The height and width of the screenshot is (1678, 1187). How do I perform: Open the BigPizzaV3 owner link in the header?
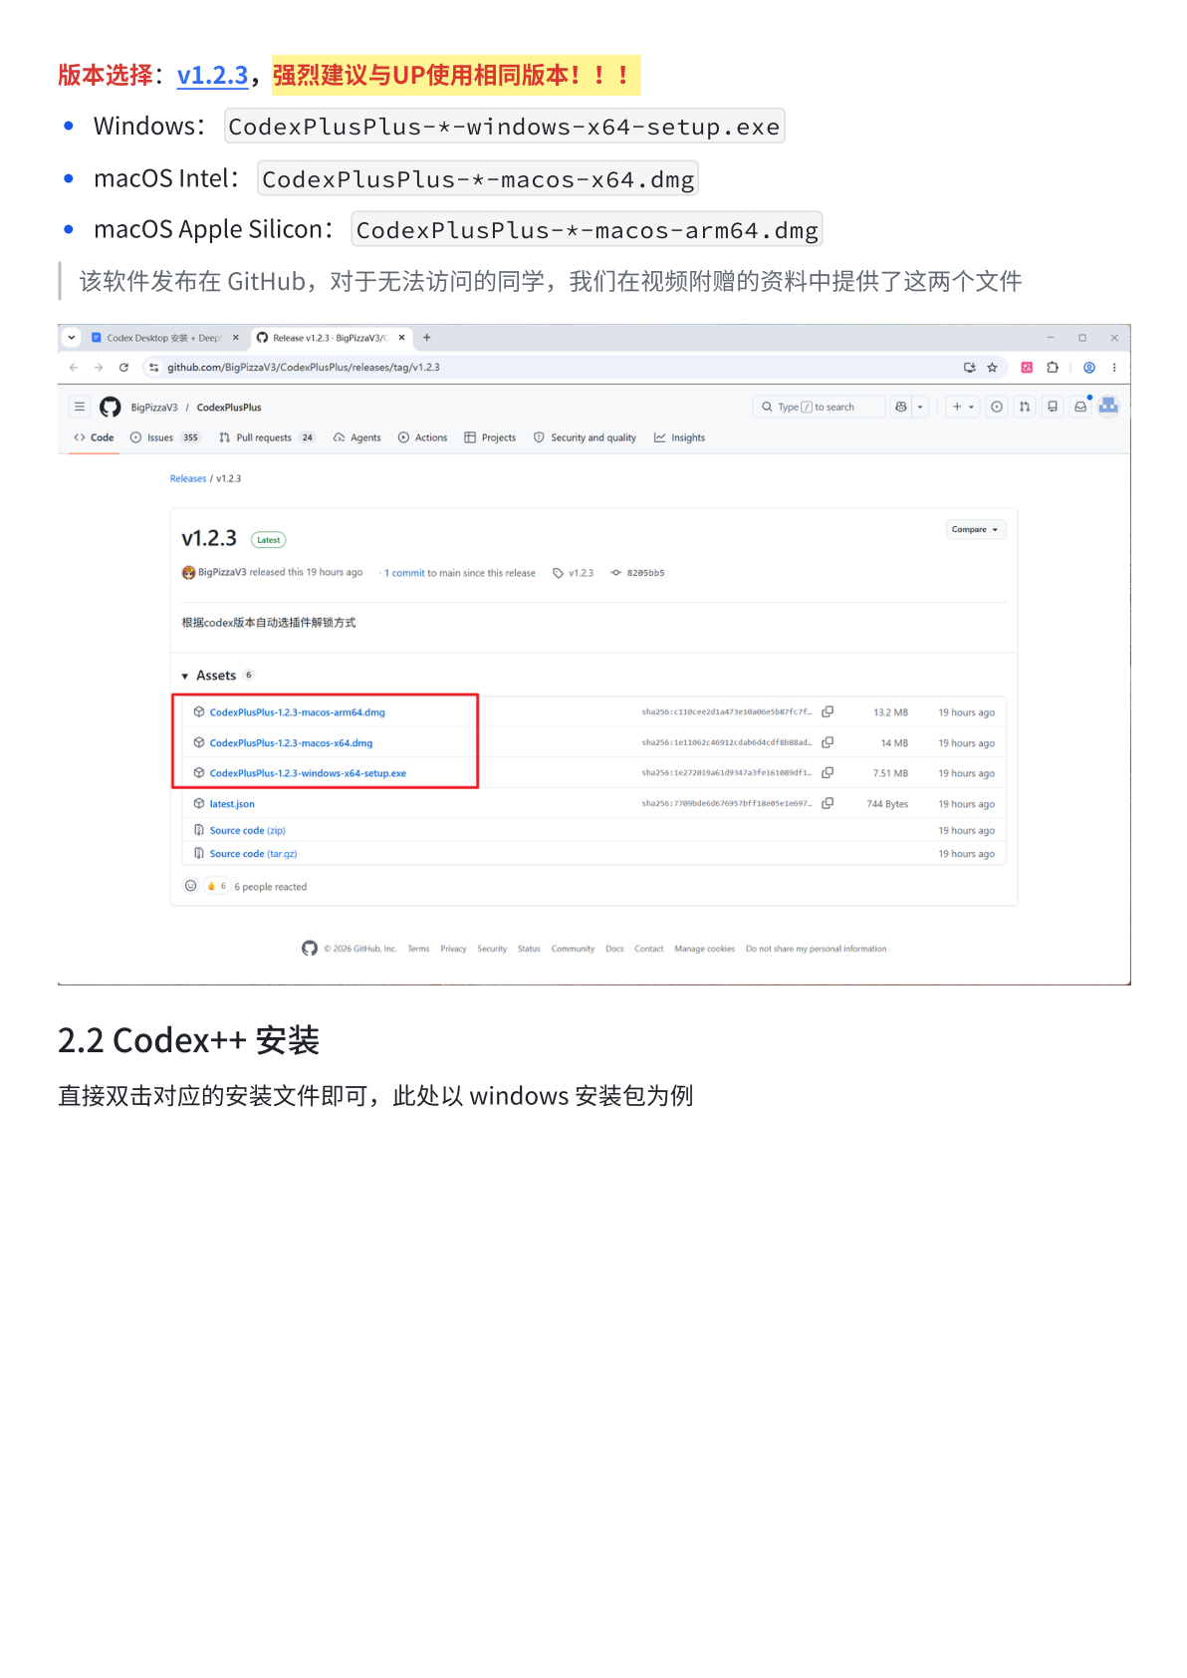(x=154, y=408)
